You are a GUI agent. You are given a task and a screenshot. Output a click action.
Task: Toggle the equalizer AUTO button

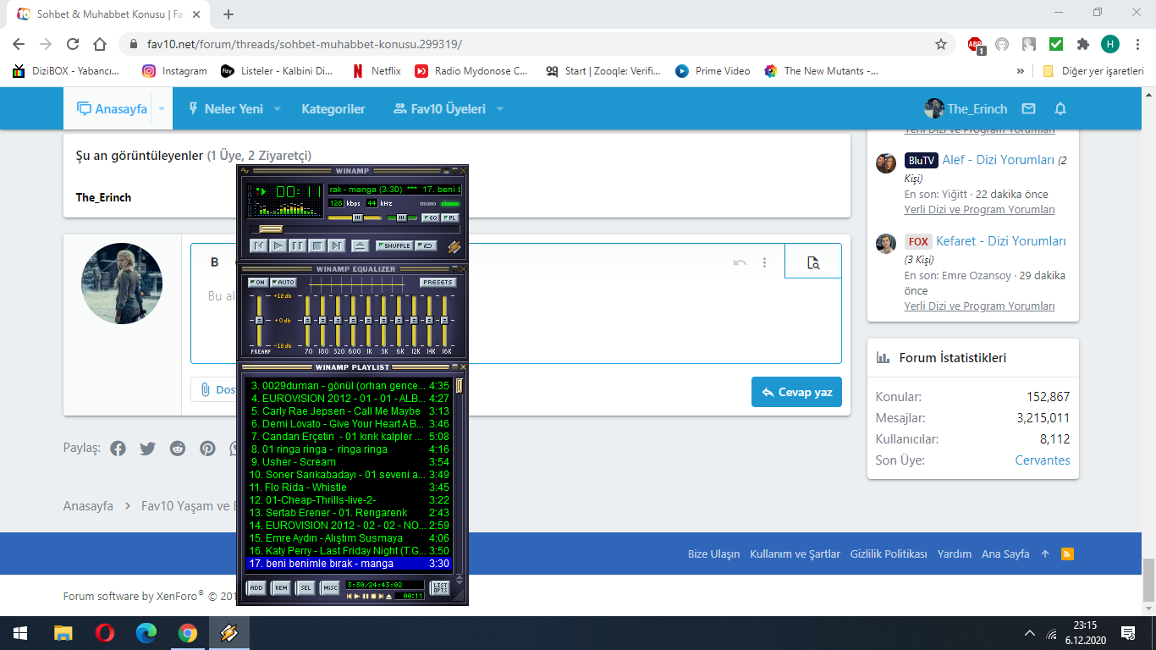click(x=283, y=282)
